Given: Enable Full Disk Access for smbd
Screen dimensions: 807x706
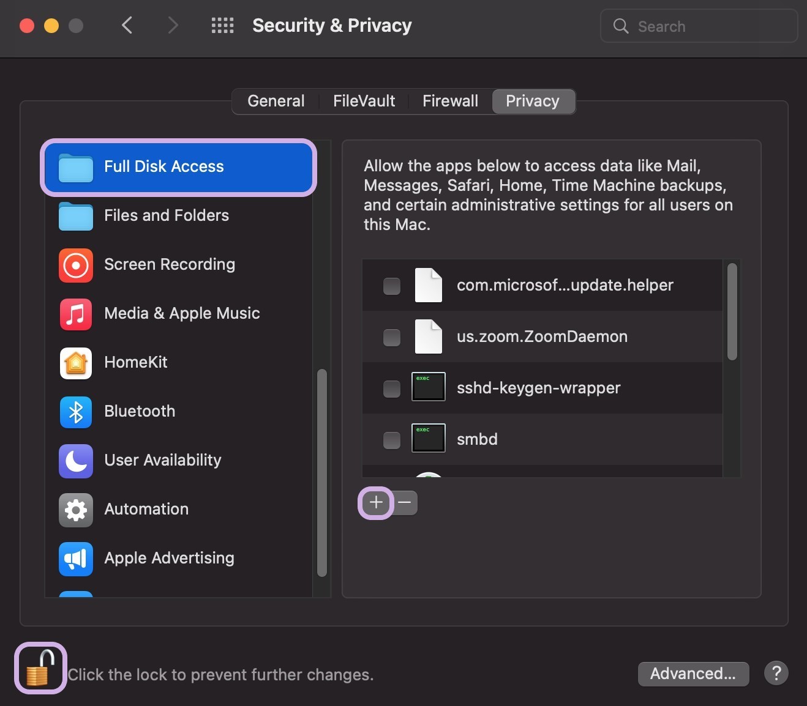Looking at the screenshot, I should [391, 440].
